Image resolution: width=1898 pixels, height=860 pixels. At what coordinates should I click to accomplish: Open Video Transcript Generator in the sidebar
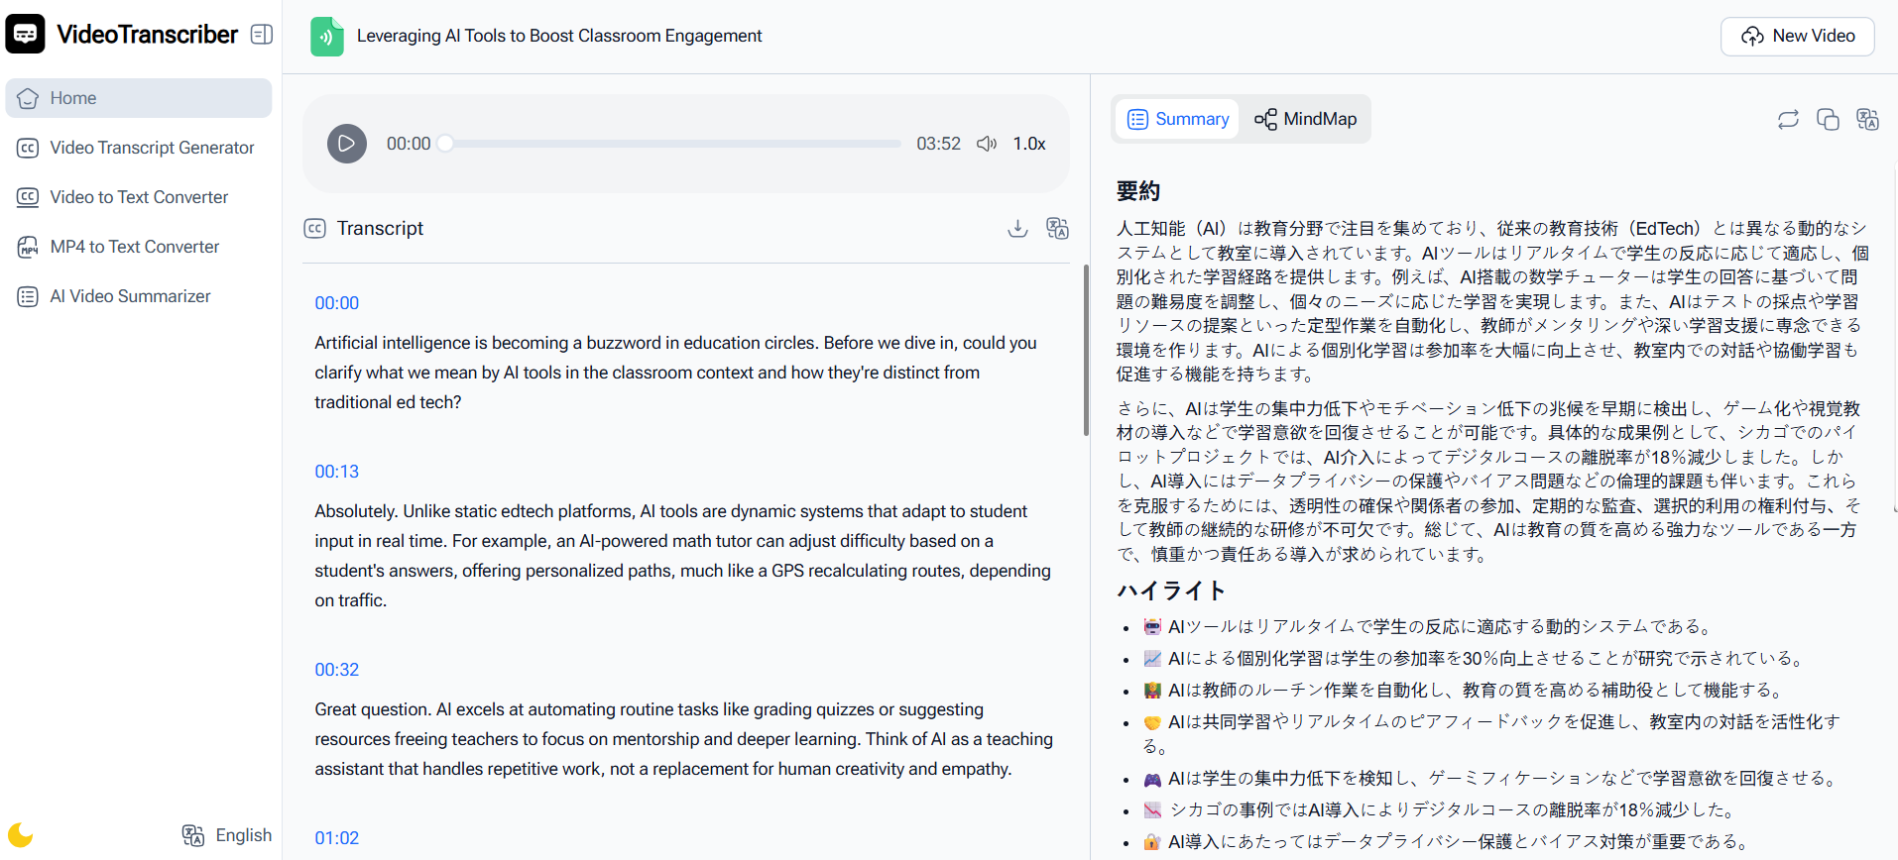152,148
